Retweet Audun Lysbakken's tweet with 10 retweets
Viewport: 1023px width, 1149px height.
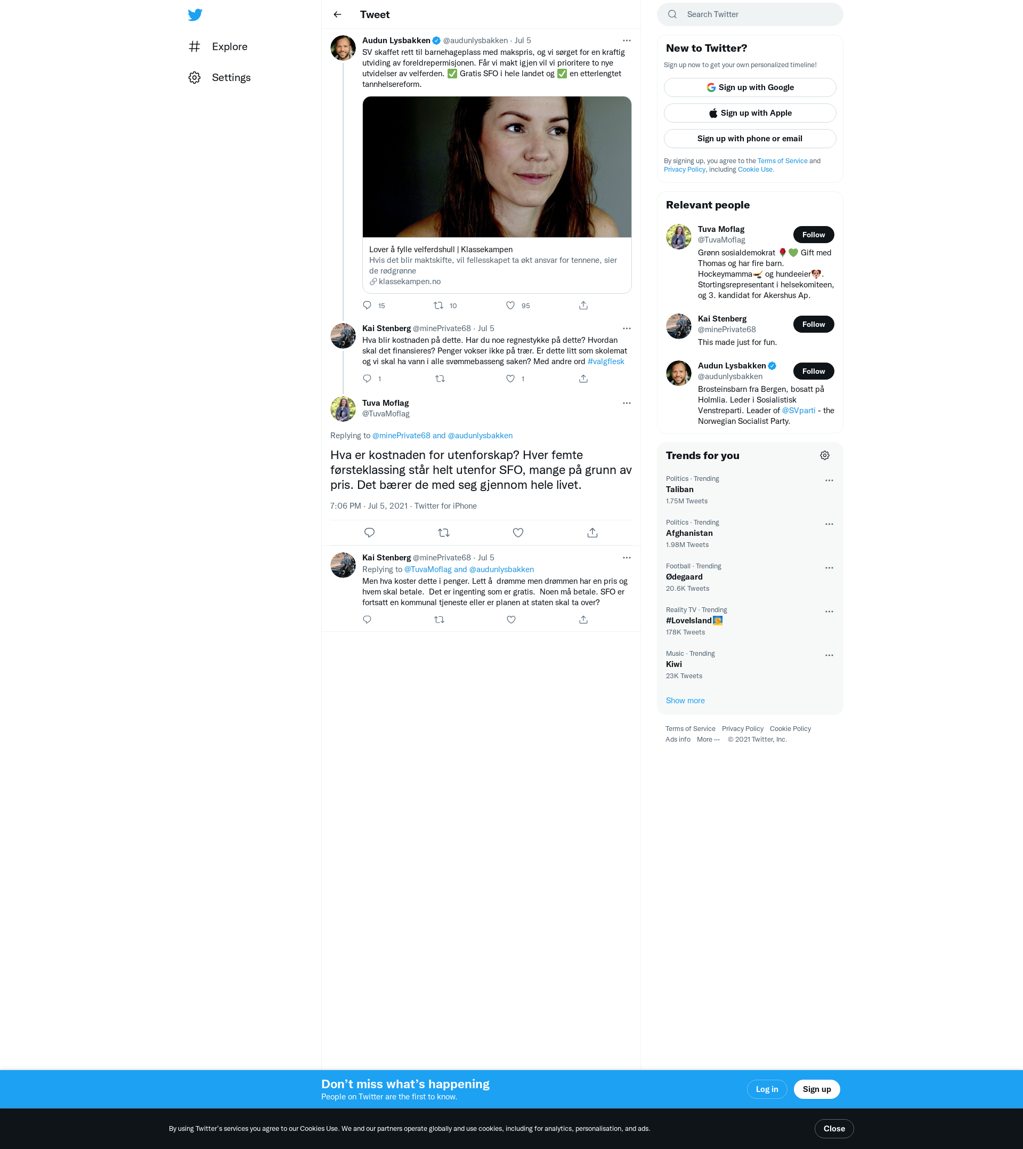[x=439, y=306]
